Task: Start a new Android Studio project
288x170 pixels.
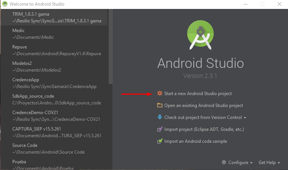Action: (x=198, y=94)
